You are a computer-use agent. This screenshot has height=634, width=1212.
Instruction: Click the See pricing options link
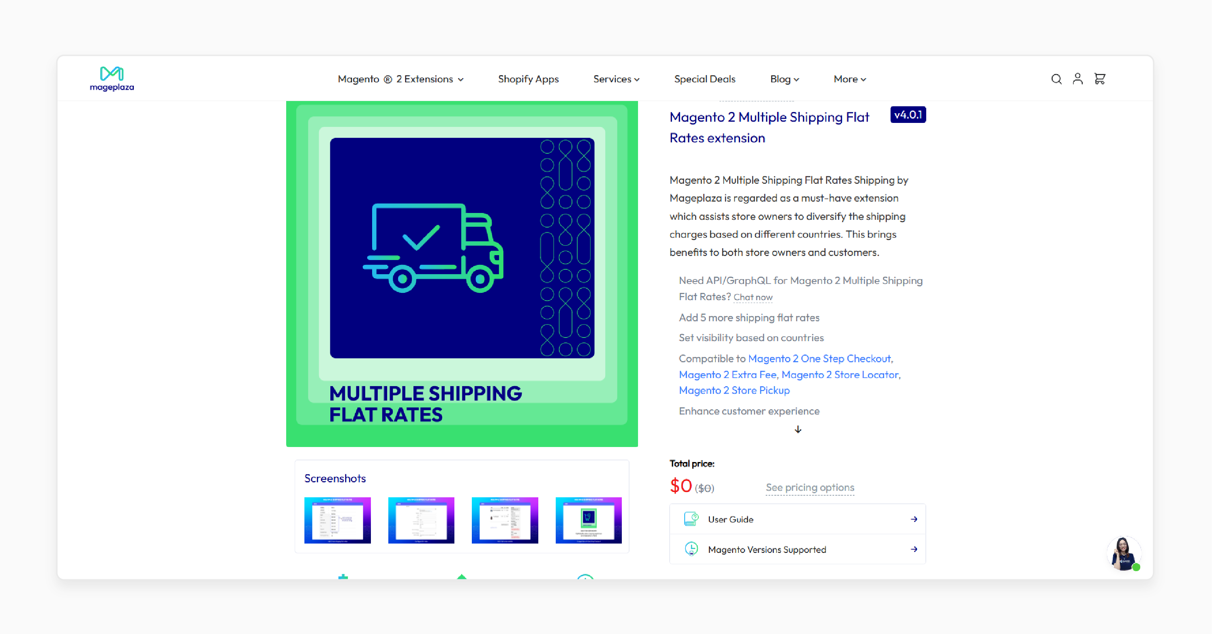point(809,487)
